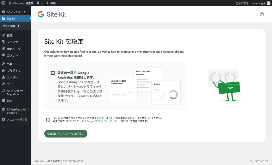Click the Google G logo in header
Viewport: 272px width, 165px height.
tap(41, 14)
